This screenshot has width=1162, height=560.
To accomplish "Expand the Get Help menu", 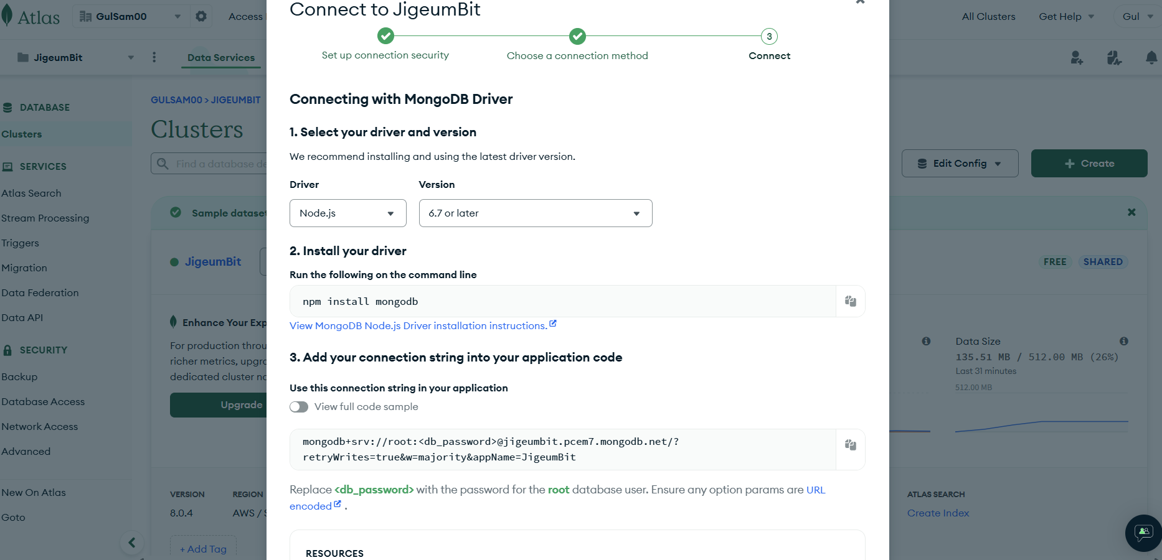I will point(1066,16).
